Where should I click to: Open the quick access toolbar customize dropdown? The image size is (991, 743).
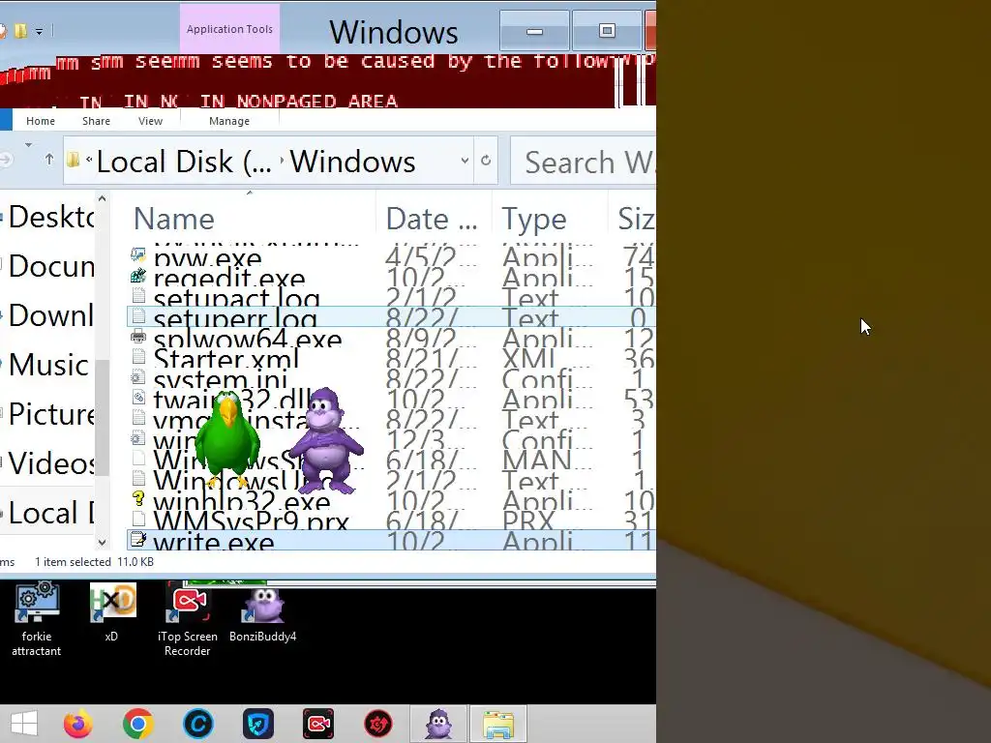tap(39, 31)
